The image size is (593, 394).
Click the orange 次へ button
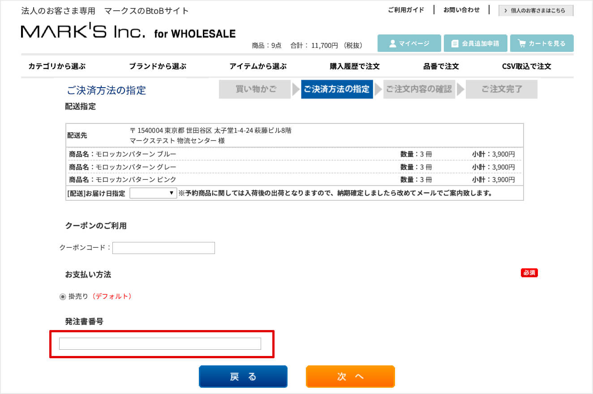click(x=350, y=377)
